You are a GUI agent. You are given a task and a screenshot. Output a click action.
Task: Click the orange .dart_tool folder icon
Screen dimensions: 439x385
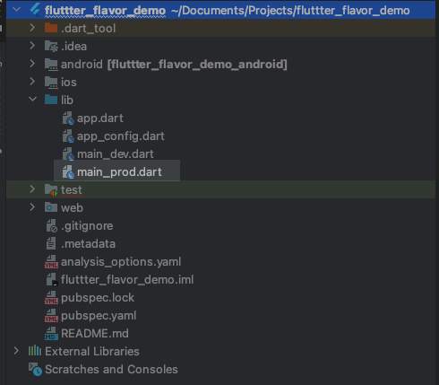(51, 28)
